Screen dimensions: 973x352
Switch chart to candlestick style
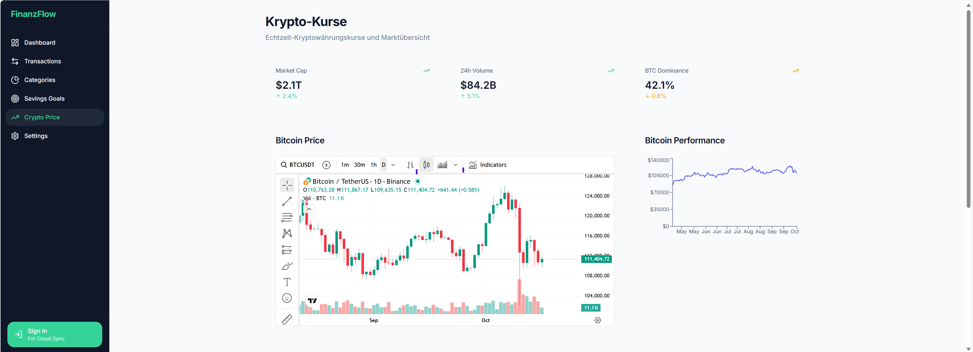click(426, 165)
